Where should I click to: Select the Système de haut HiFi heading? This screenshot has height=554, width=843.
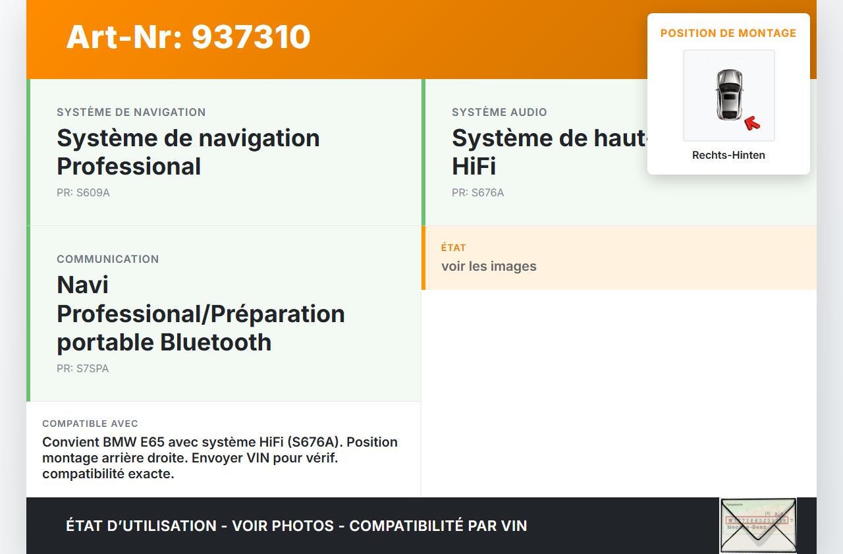(x=548, y=152)
